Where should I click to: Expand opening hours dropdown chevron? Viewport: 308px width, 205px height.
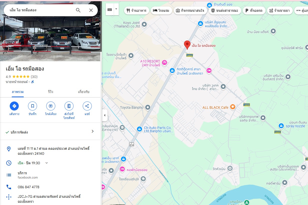46,163
